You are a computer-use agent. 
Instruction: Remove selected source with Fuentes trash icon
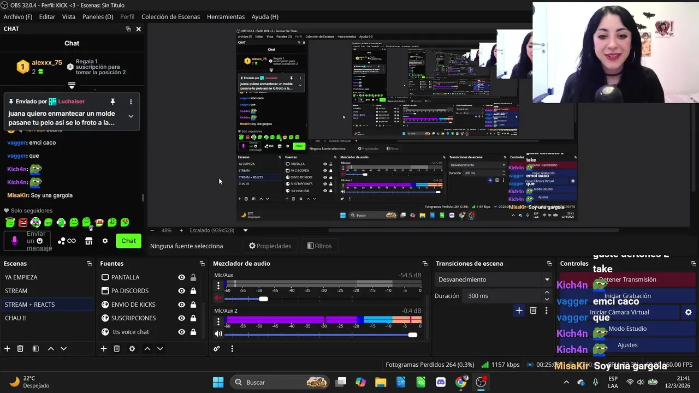pyautogui.click(x=116, y=348)
